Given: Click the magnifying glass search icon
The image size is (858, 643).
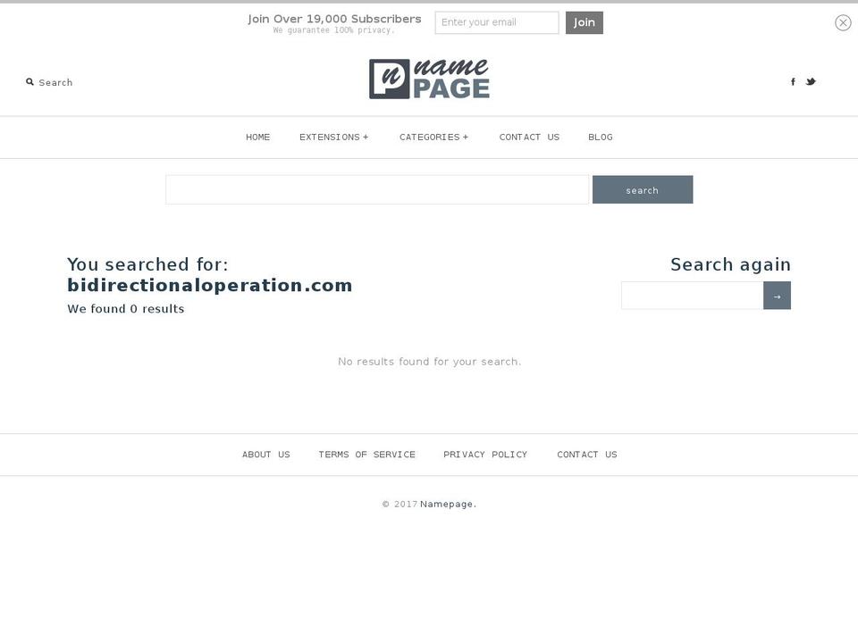Looking at the screenshot, I should 29,82.
